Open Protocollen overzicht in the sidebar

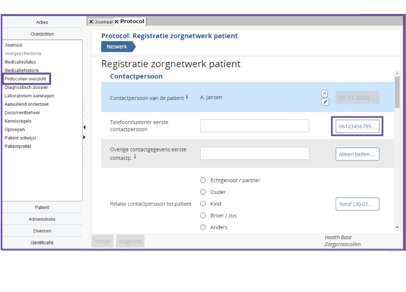click(25, 79)
